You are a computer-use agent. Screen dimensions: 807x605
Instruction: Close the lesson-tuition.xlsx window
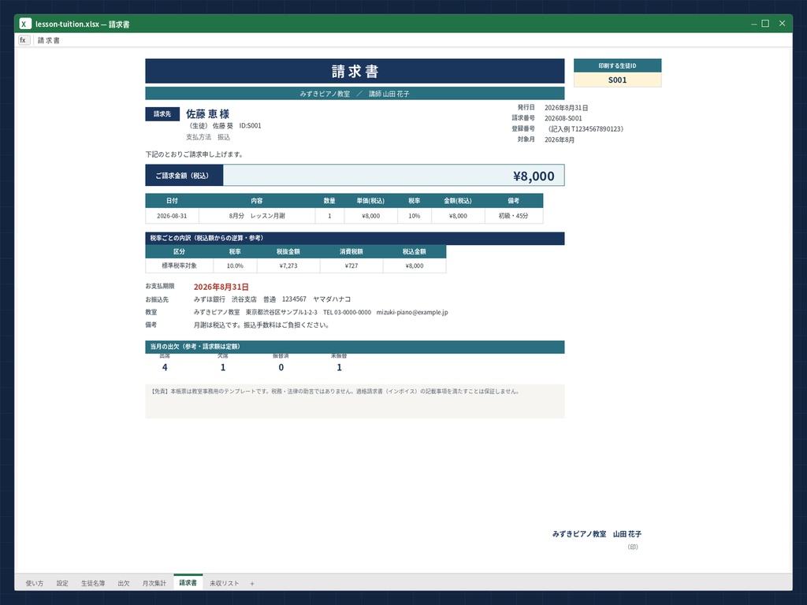point(783,24)
